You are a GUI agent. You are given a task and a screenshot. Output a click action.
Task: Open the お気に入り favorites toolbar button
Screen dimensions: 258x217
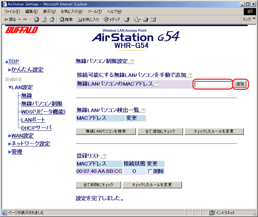click(x=88, y=20)
